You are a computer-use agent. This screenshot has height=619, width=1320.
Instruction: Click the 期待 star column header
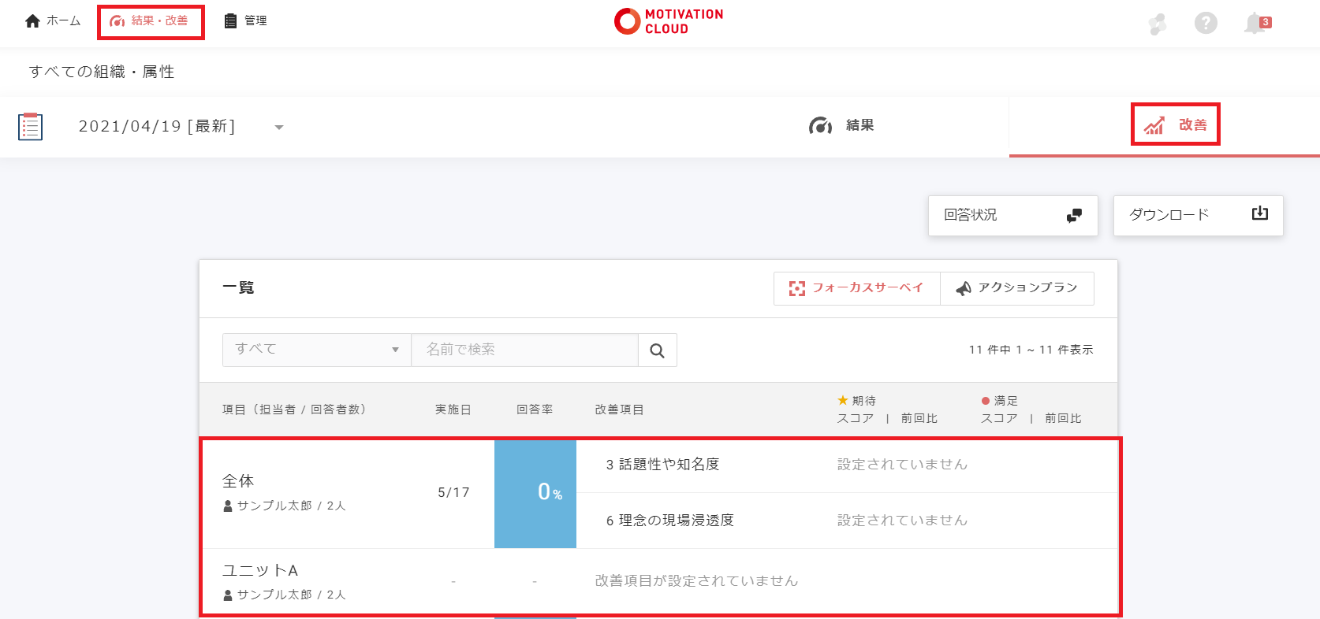[856, 401]
